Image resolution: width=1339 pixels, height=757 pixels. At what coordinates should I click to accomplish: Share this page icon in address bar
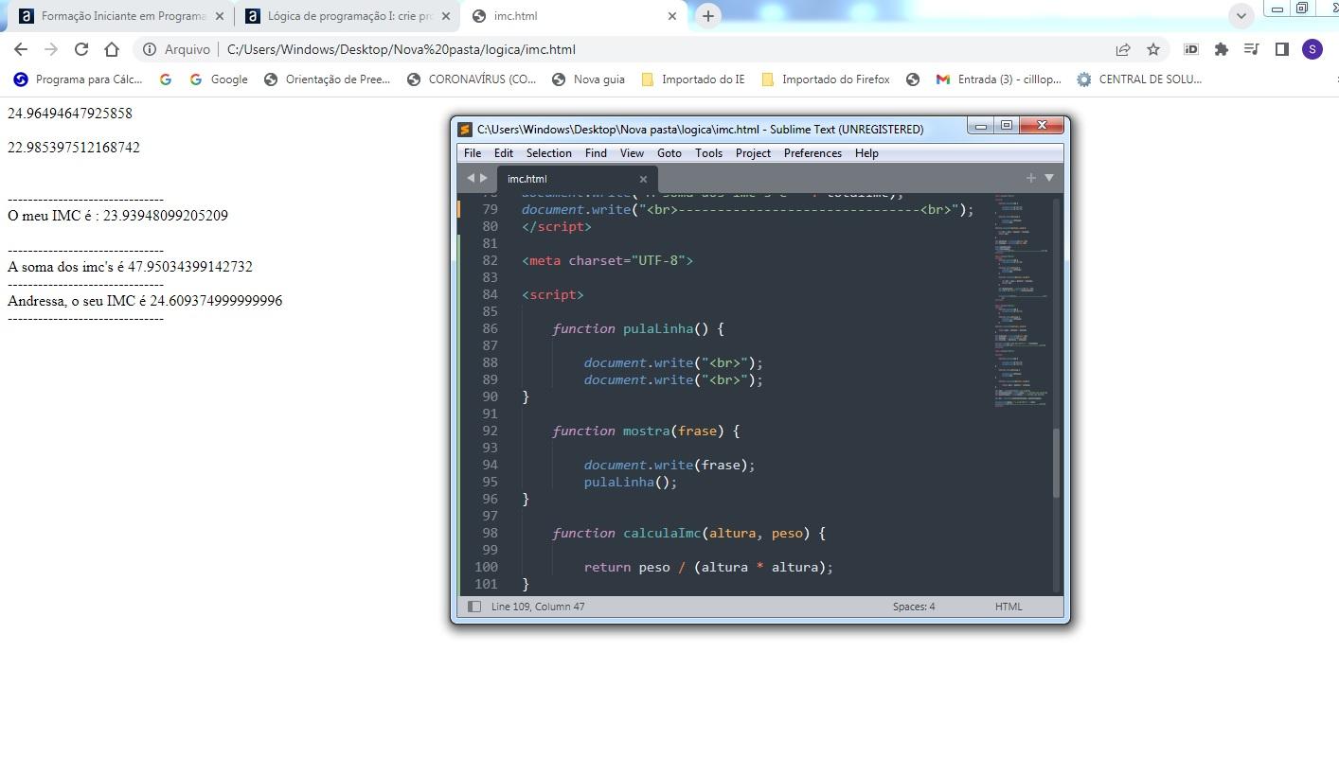1123,49
